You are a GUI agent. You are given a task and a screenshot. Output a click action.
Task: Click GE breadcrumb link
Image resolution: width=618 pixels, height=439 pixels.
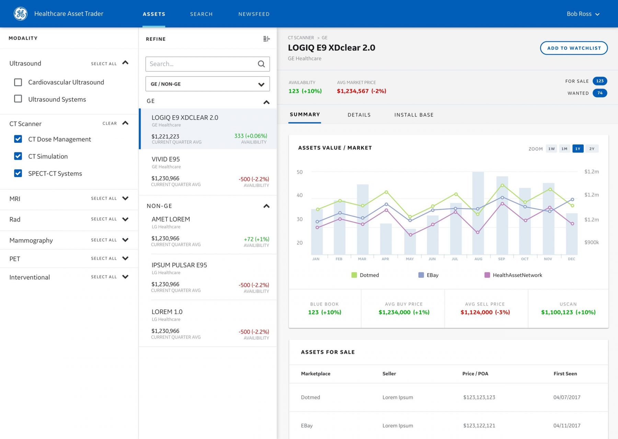pos(324,38)
